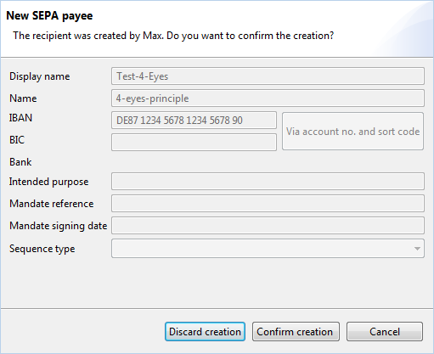Select the Mandate reference field

click(x=268, y=204)
